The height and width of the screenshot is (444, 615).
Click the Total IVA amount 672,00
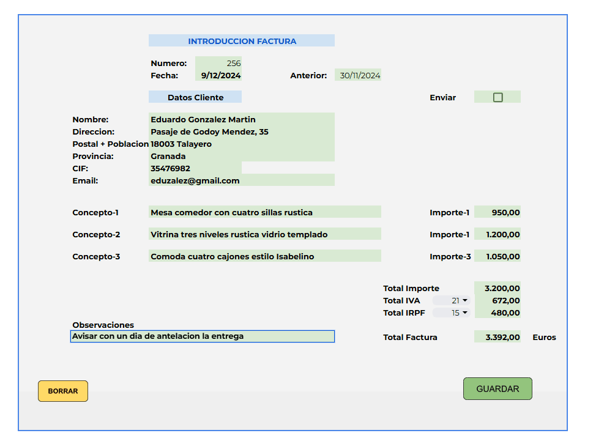498,300
